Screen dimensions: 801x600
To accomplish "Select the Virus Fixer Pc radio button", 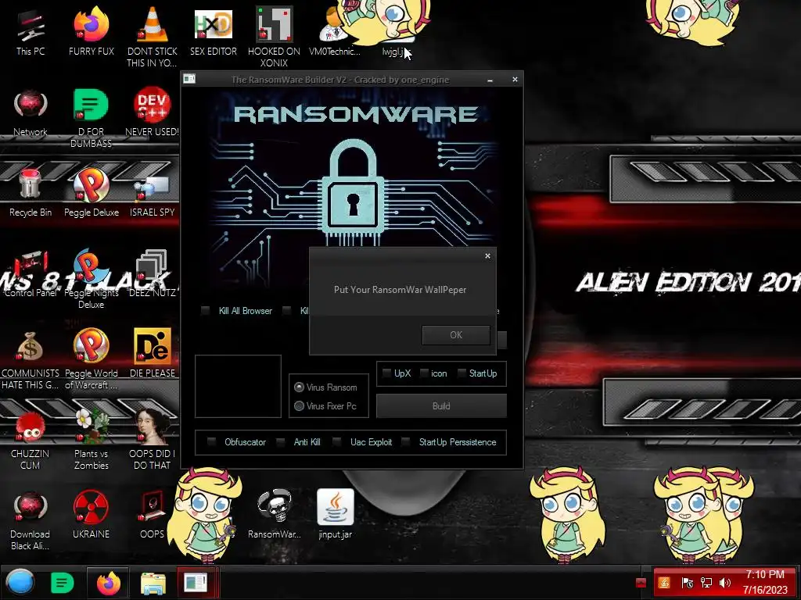I will (x=300, y=406).
